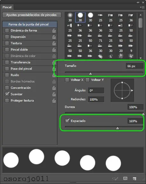This screenshot has width=146, height=184.
Task: Enable the Pose del pincel checkbox
Action: coord(7,69)
